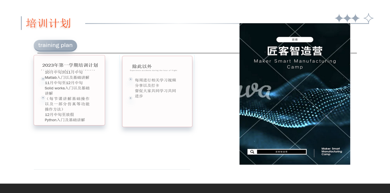
Task: Click the middle solid star decoration
Action: click(347, 18)
